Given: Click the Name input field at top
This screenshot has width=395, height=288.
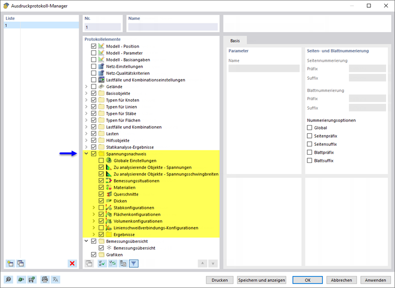Looking at the screenshot, I should pyautogui.click(x=173, y=27).
